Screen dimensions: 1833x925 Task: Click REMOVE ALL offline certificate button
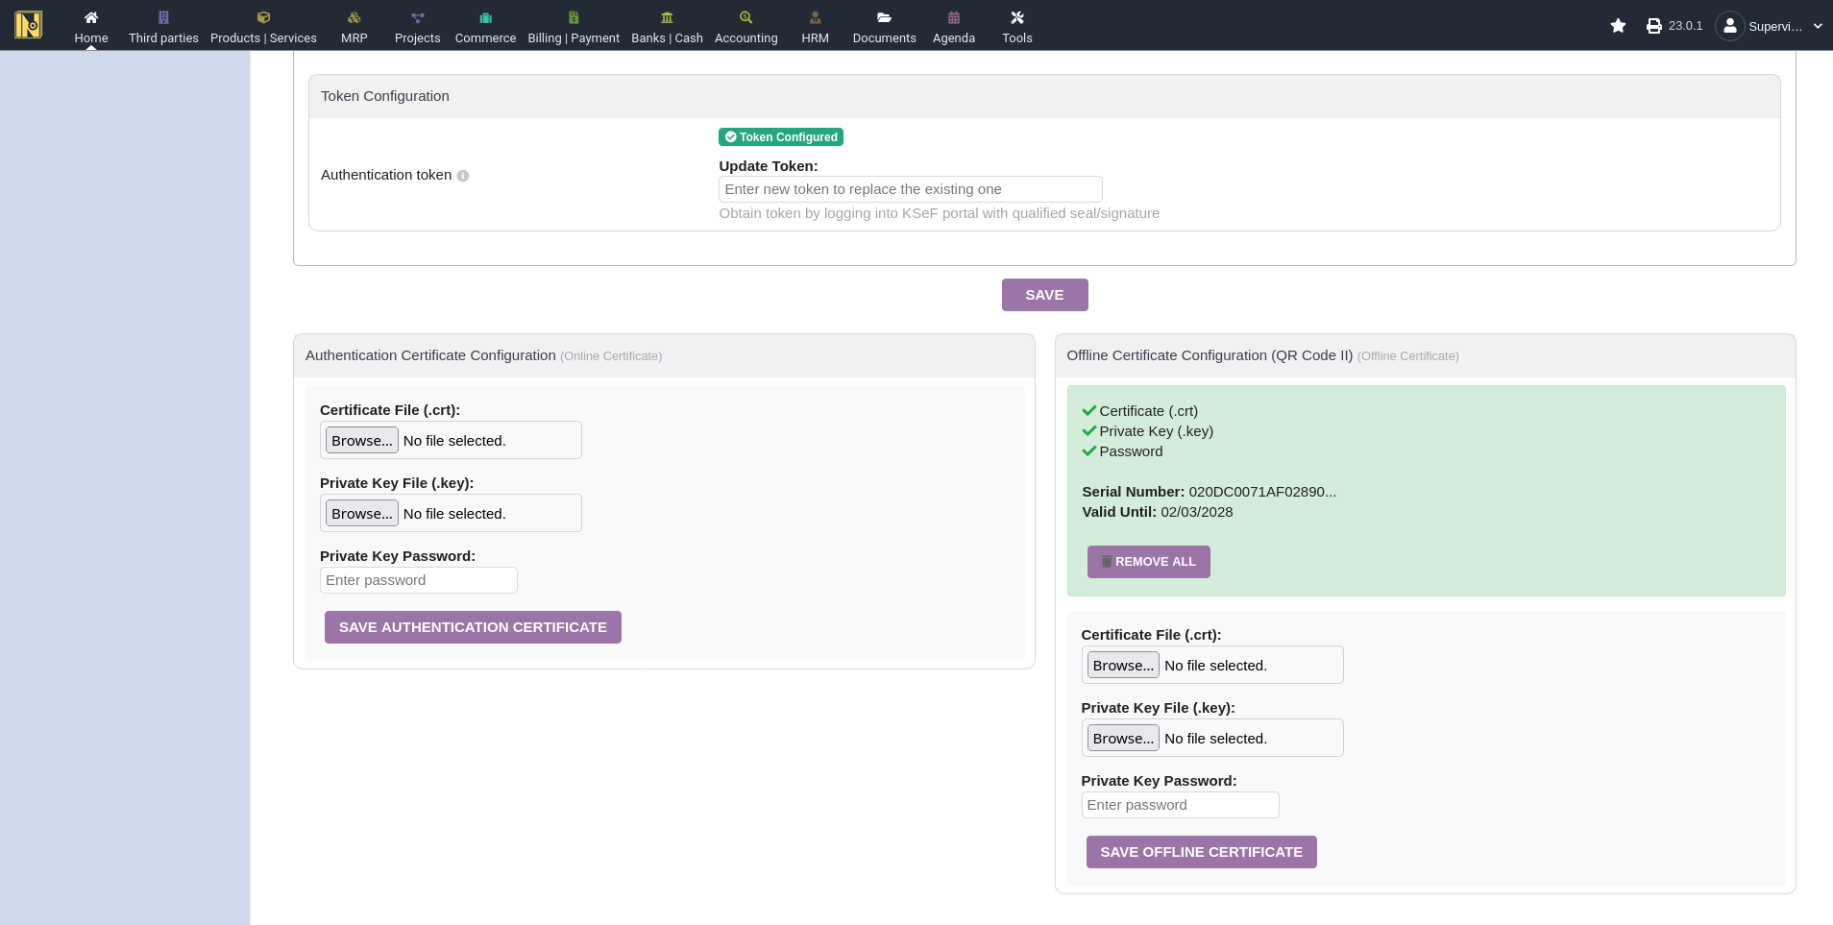click(x=1148, y=562)
